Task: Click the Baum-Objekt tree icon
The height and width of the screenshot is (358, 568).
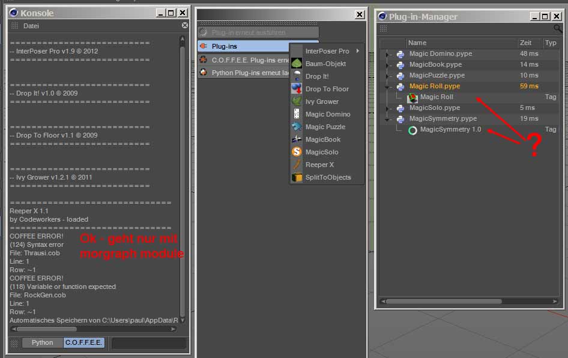Action: point(297,64)
